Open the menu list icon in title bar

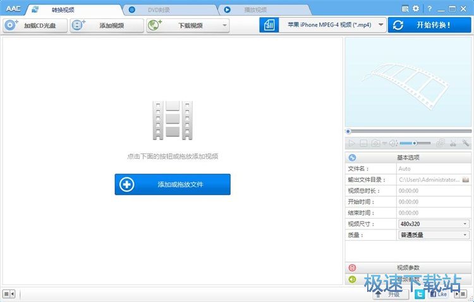point(405,9)
